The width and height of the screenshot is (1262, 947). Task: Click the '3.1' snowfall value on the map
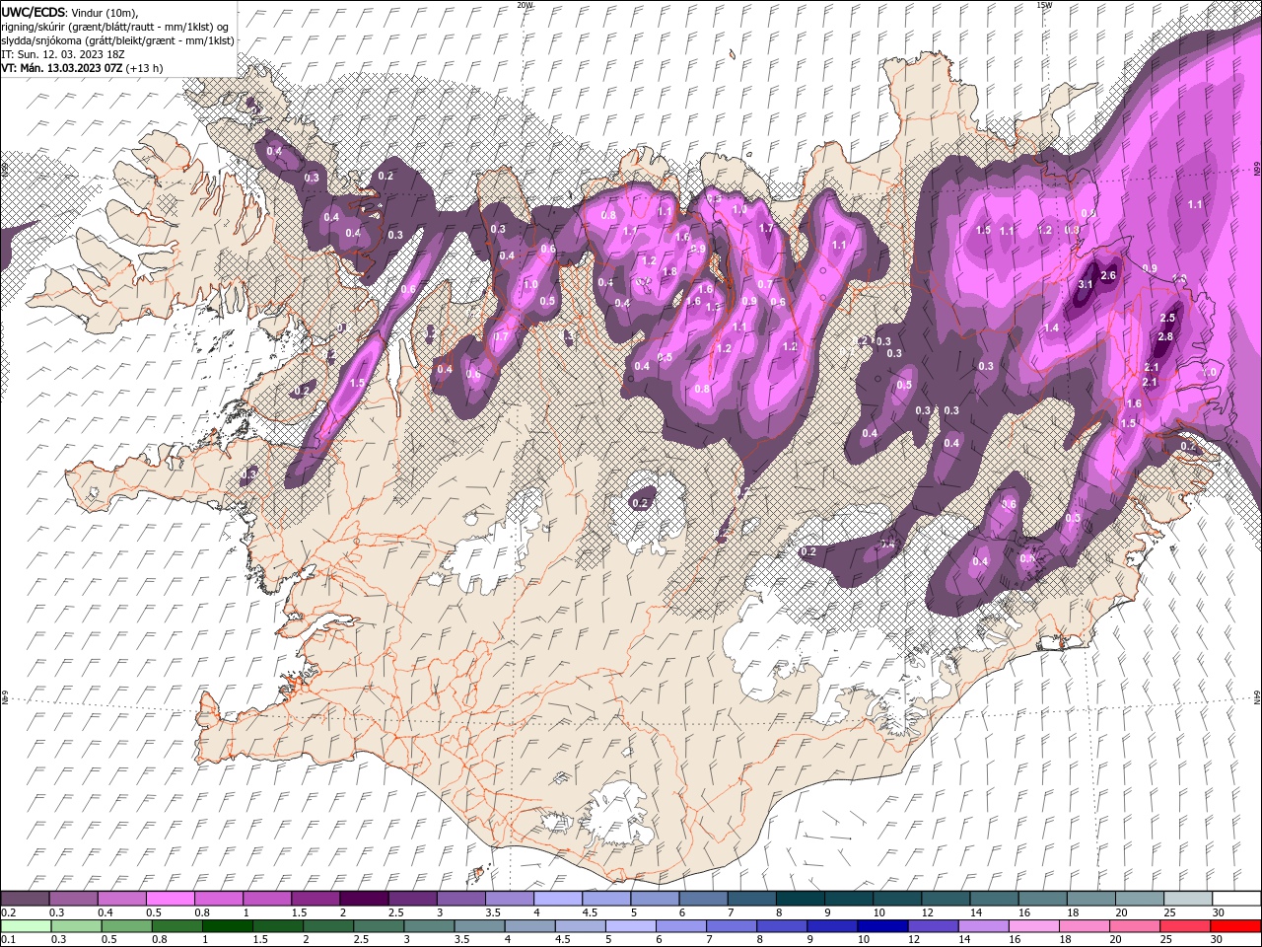[1086, 284]
